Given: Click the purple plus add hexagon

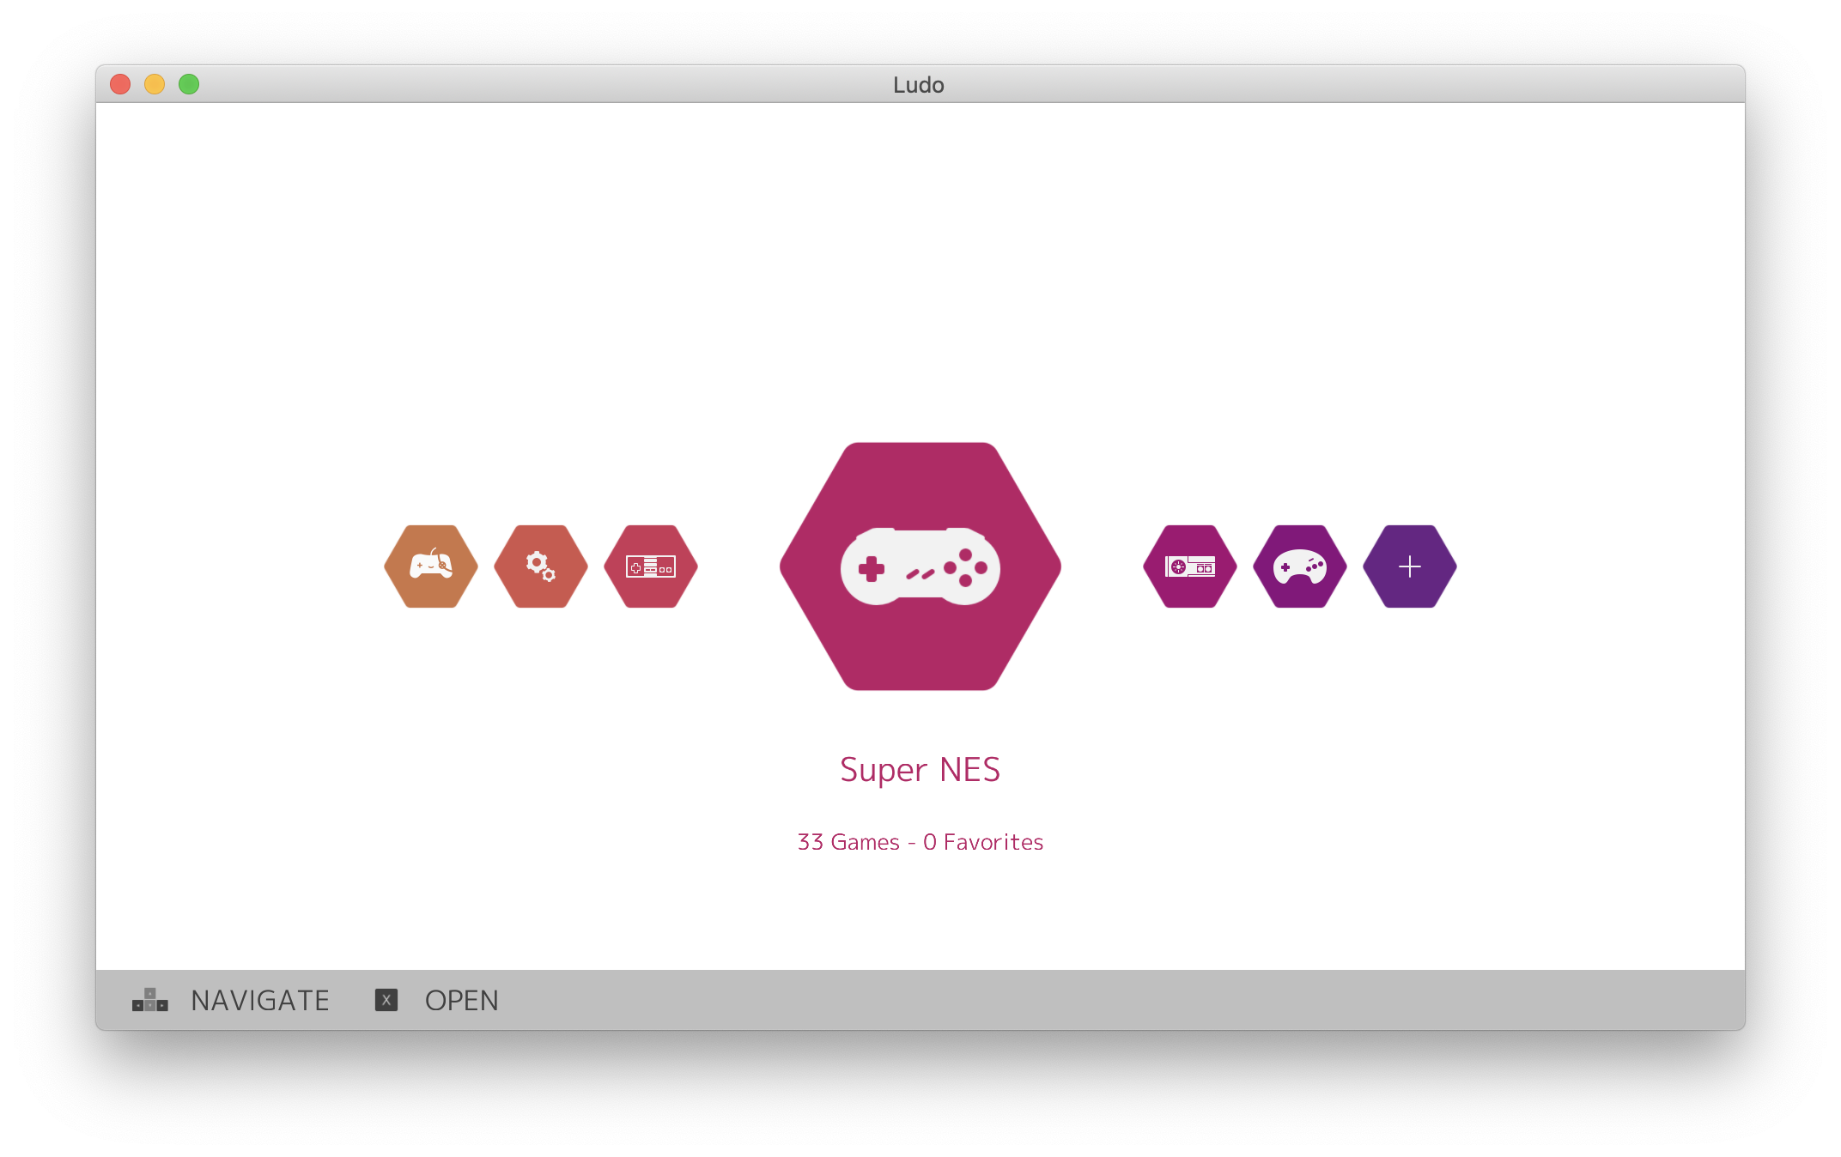Looking at the screenshot, I should [1410, 566].
